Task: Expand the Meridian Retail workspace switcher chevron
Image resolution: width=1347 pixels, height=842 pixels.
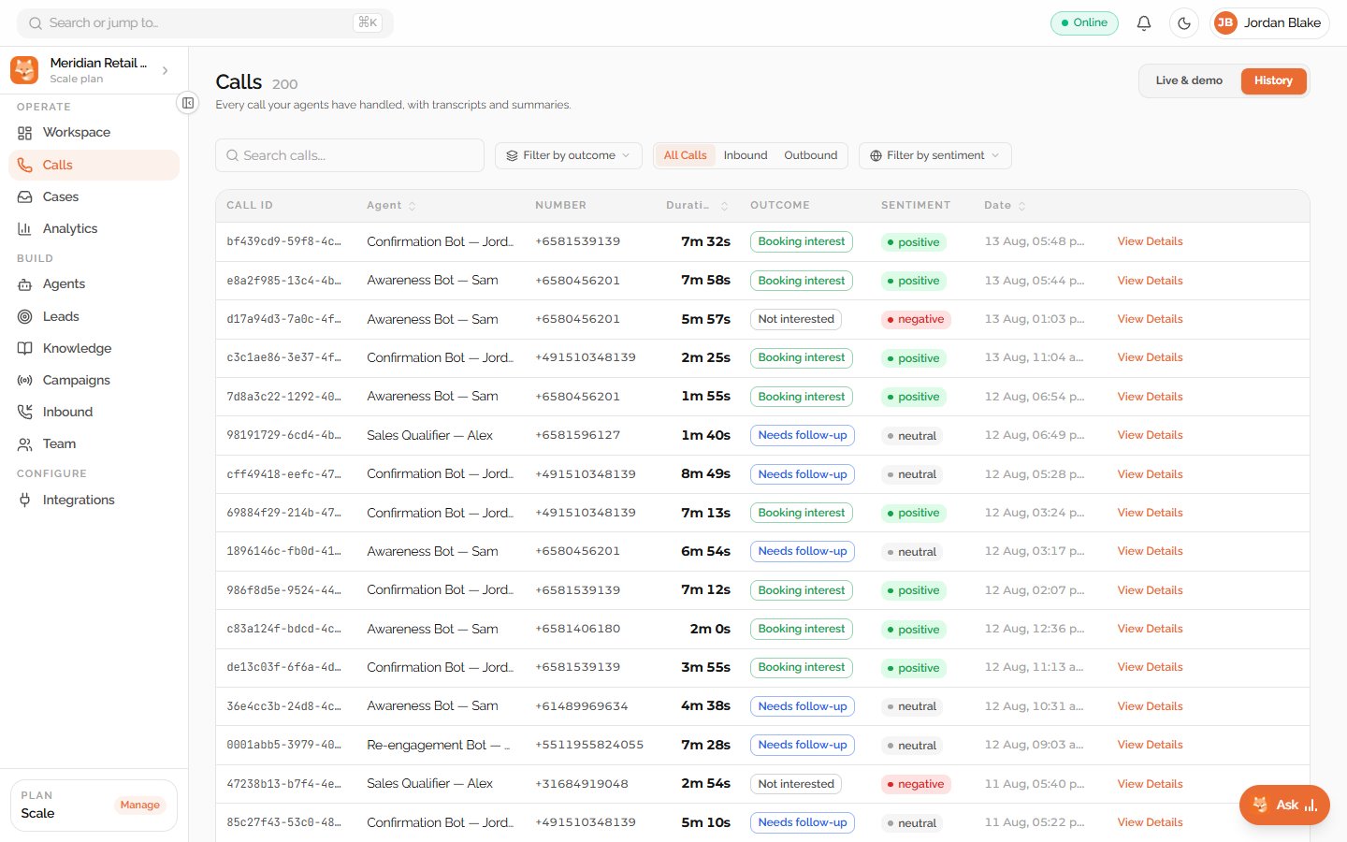Action: [166, 70]
